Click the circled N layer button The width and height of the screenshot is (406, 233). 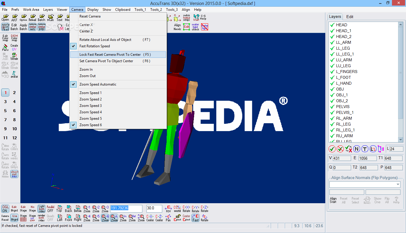[357, 149]
